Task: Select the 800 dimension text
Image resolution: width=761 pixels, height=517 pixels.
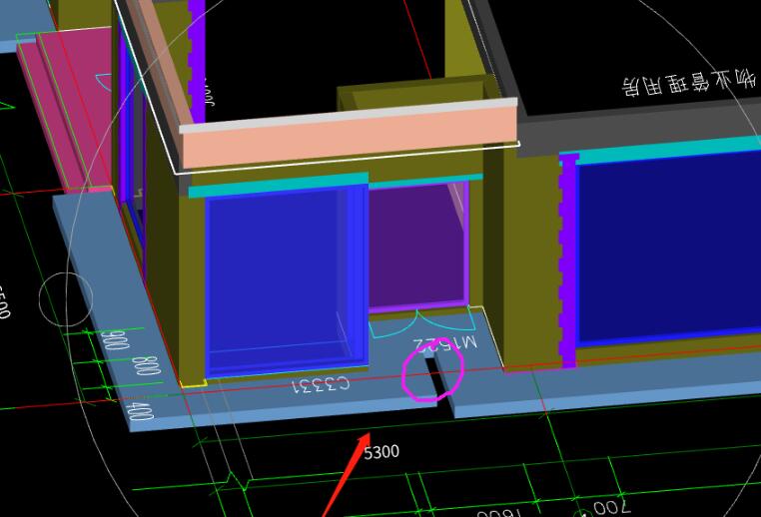Action: point(146,365)
